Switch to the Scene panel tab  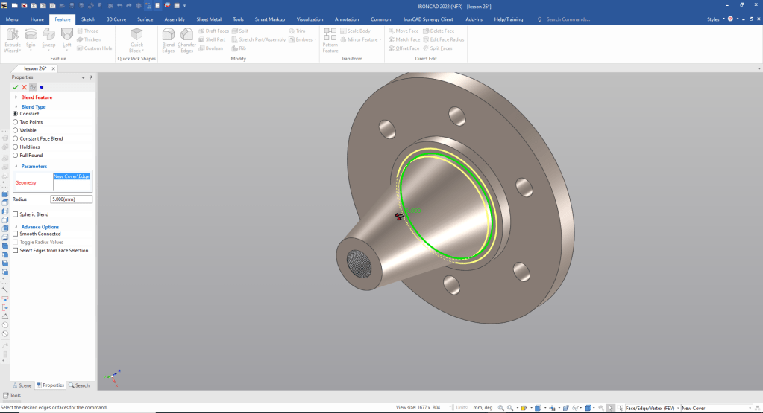[22, 385]
